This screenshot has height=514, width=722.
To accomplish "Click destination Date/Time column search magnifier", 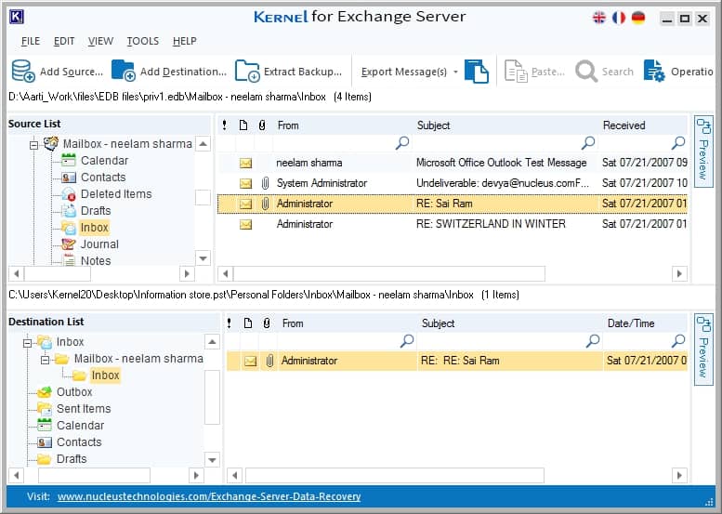I will pyautogui.click(x=678, y=341).
